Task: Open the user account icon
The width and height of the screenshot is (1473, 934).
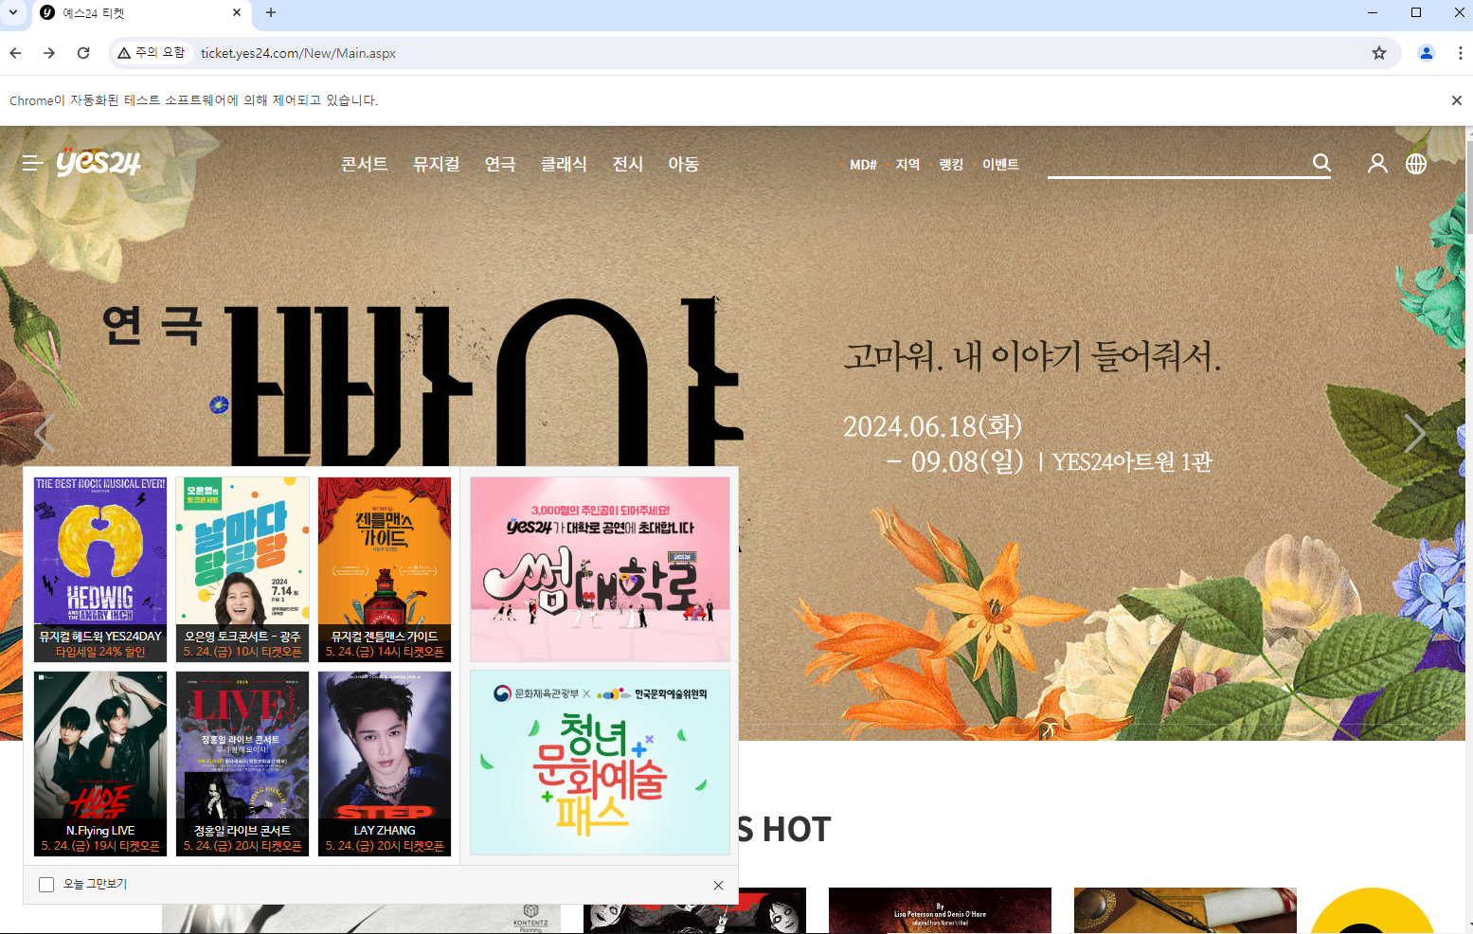Action: (1377, 164)
